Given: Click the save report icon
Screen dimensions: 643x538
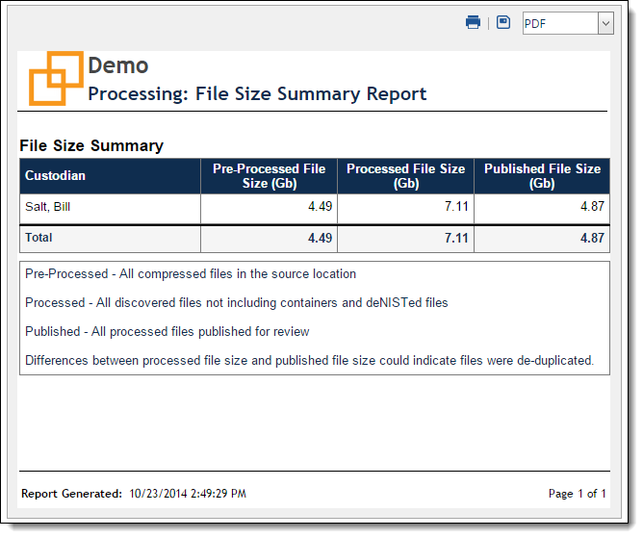Looking at the screenshot, I should 503,22.
